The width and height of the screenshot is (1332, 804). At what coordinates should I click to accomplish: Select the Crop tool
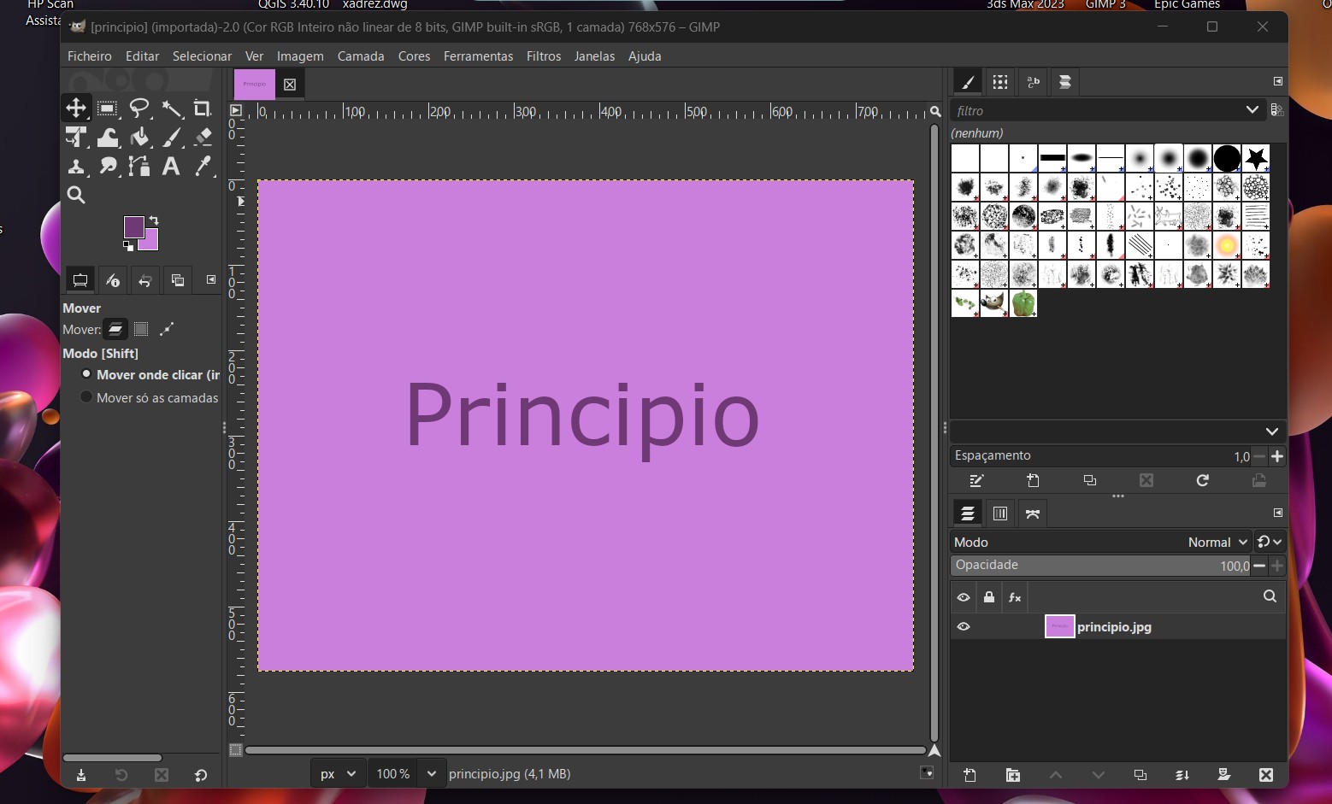coord(202,109)
